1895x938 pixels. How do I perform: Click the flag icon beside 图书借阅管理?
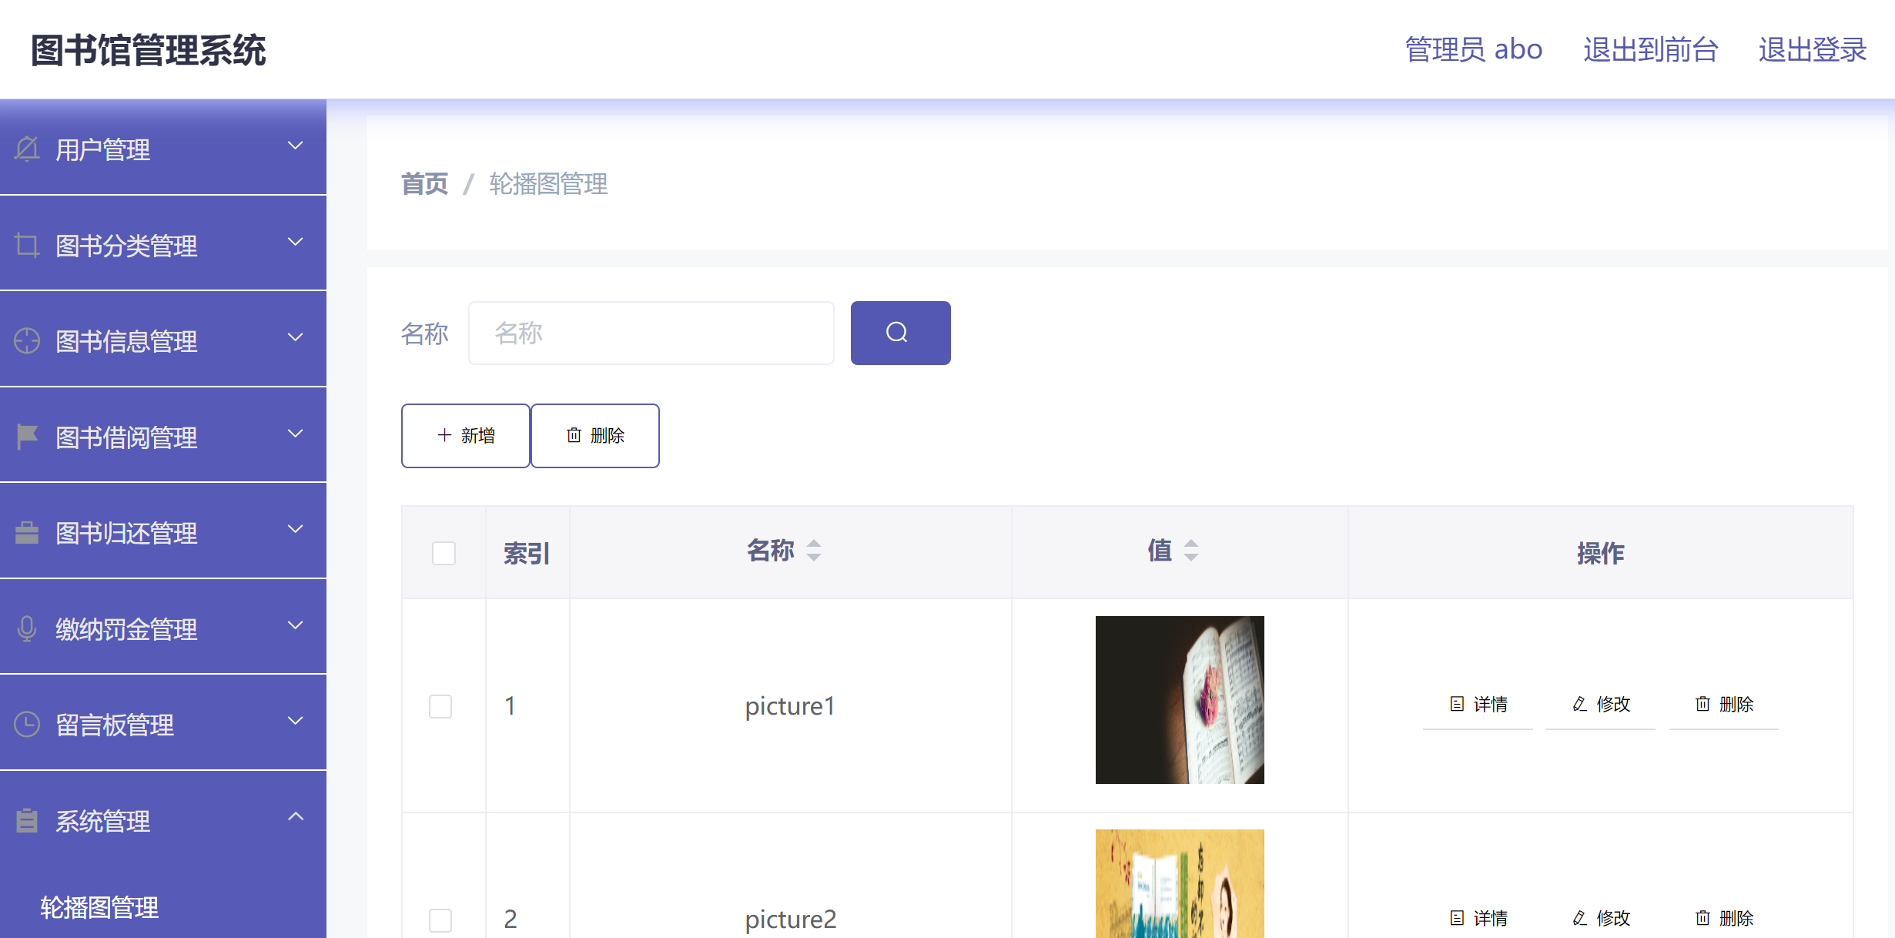tap(27, 437)
